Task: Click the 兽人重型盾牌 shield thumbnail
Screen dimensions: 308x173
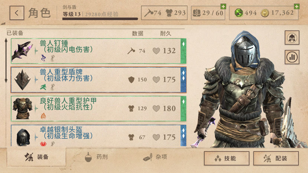Action: pyautogui.click(x=22, y=80)
